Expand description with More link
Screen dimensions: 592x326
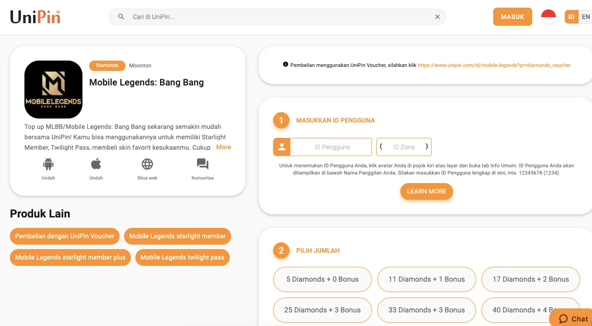click(223, 147)
